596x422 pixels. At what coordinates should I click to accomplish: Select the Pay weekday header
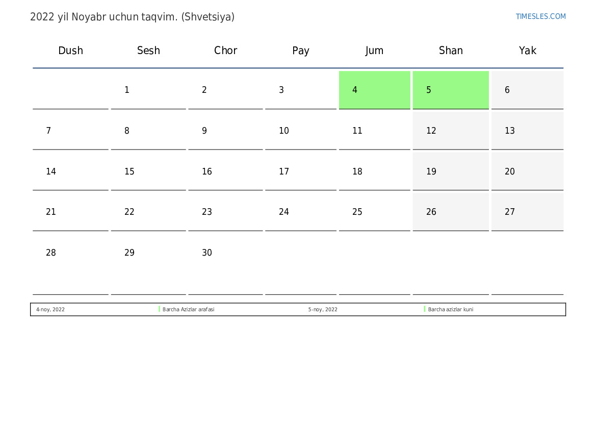301,51
